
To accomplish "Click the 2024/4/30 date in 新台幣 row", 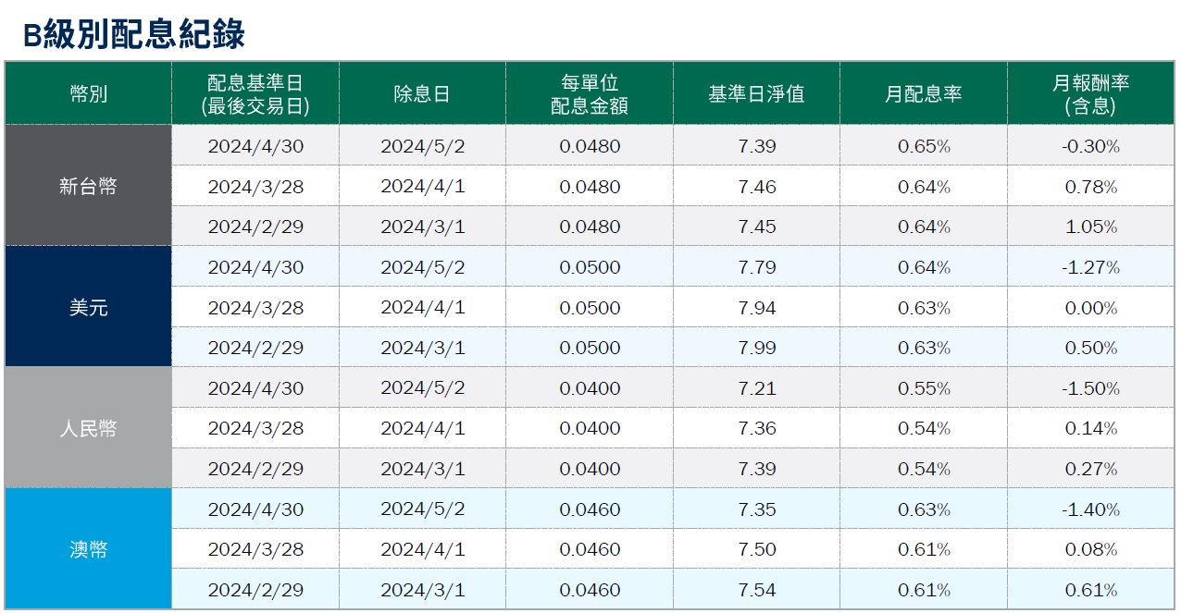I will point(255,145).
